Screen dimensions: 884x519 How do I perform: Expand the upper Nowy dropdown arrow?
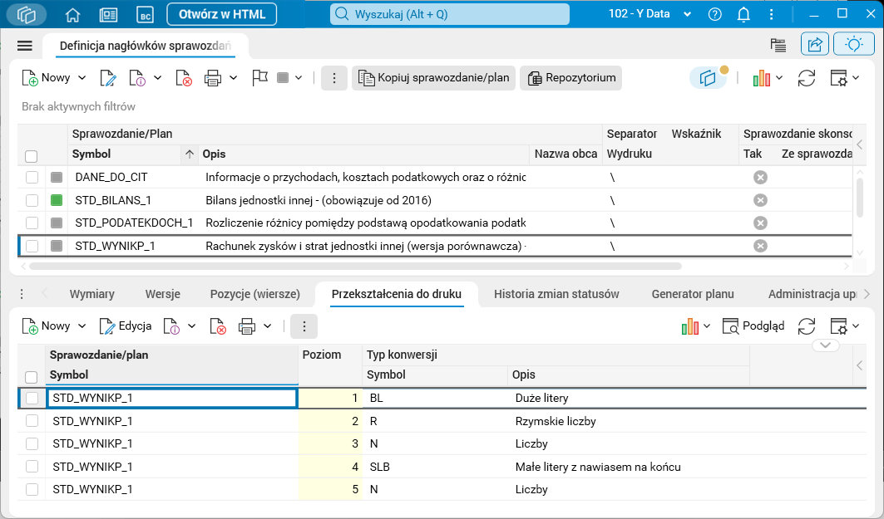click(81, 78)
